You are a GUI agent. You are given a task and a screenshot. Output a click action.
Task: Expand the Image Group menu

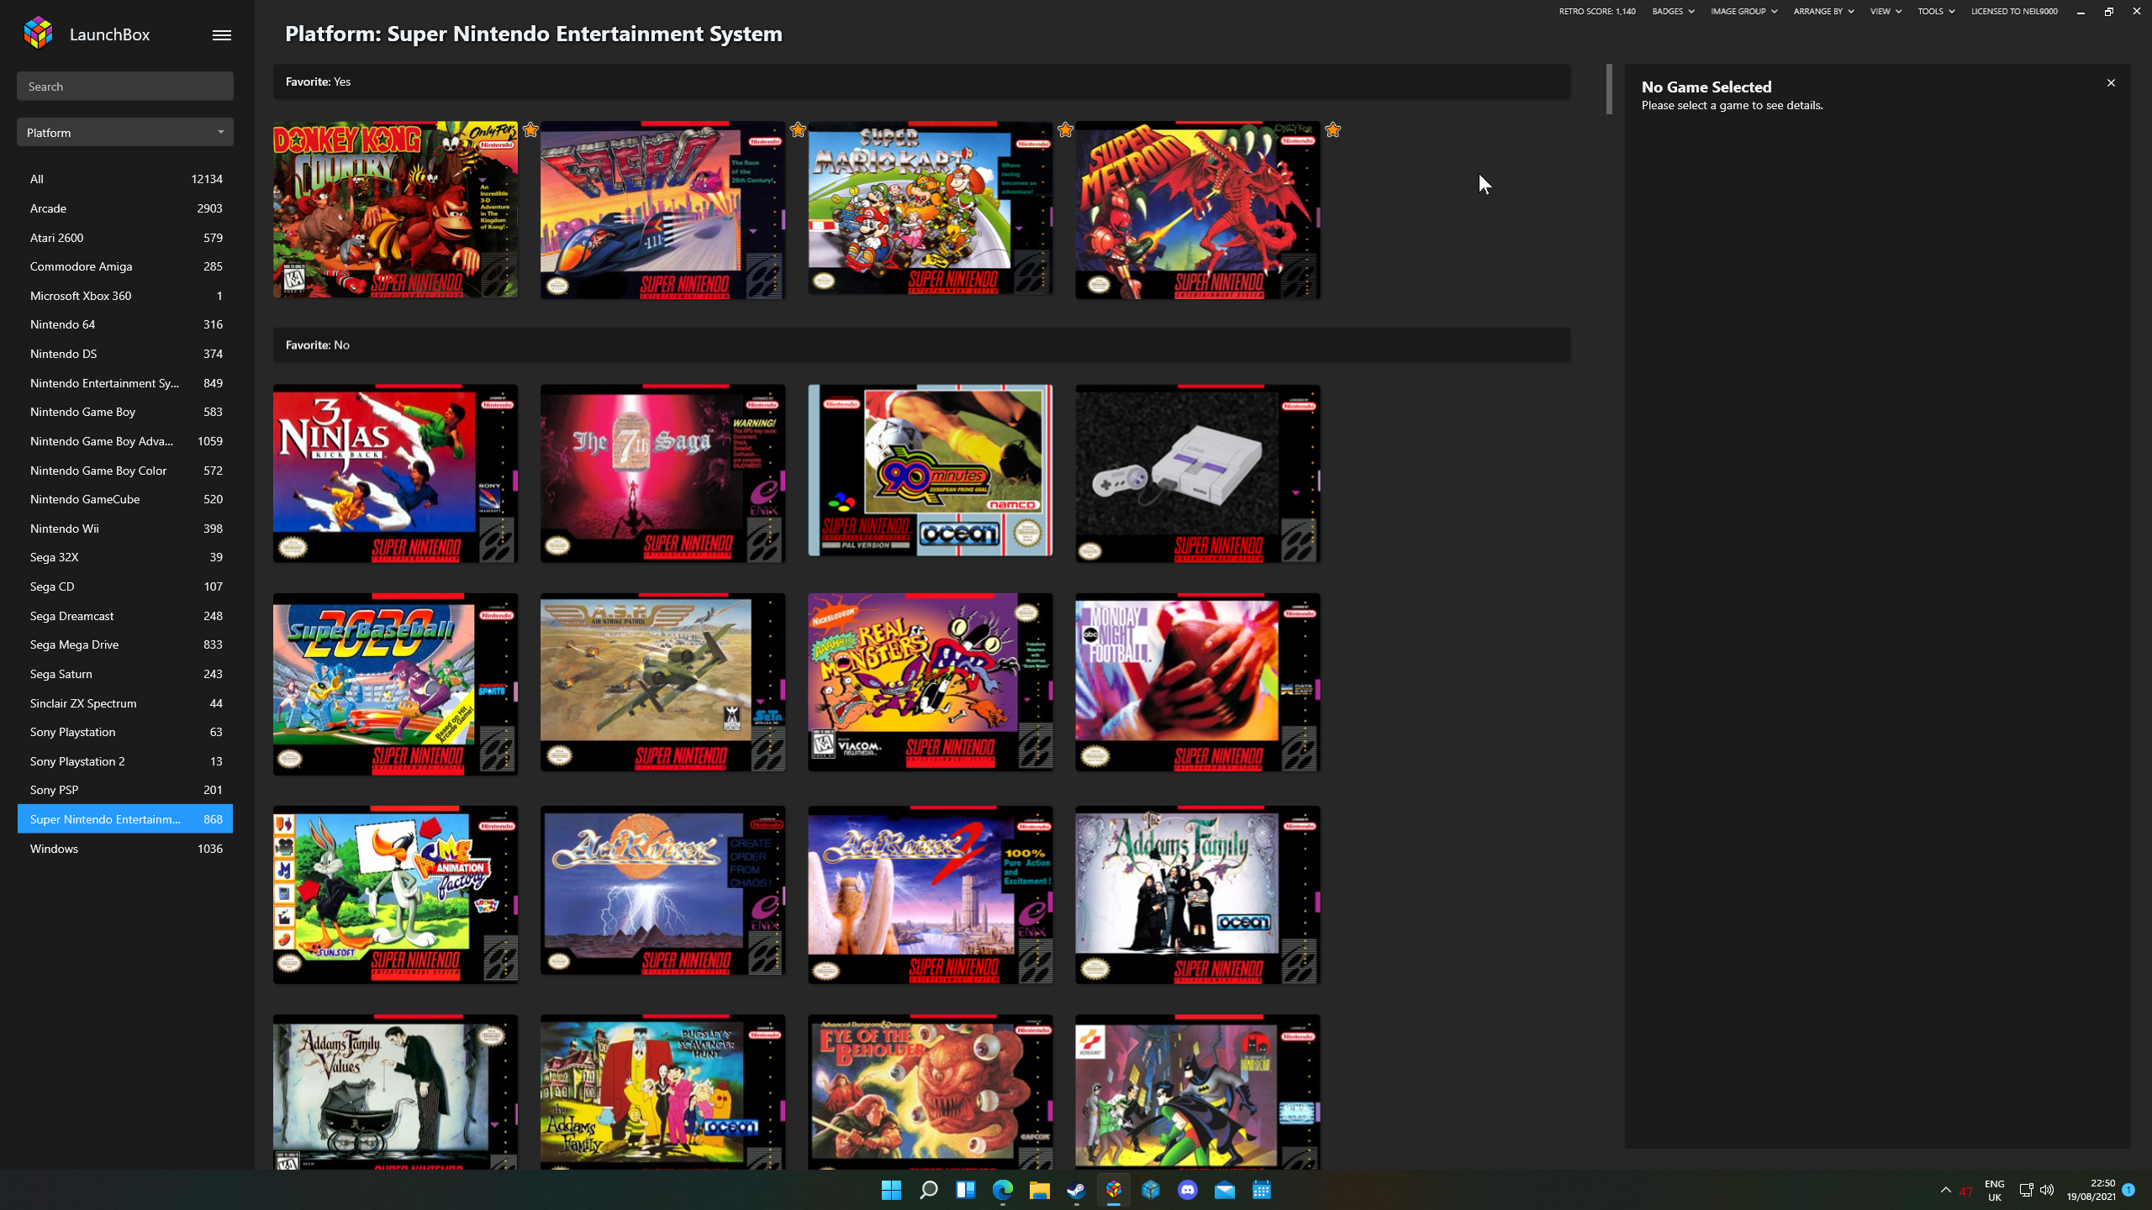(x=1743, y=11)
